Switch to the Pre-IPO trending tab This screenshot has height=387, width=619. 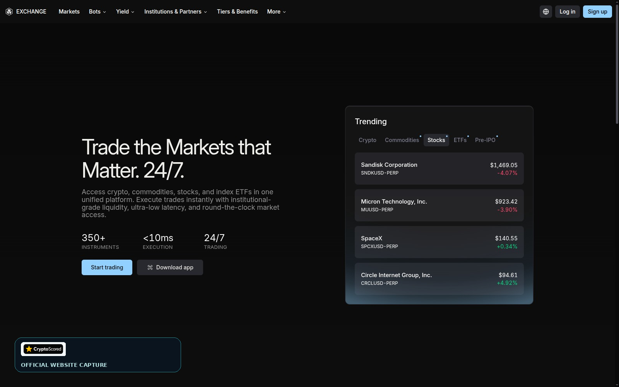click(485, 140)
